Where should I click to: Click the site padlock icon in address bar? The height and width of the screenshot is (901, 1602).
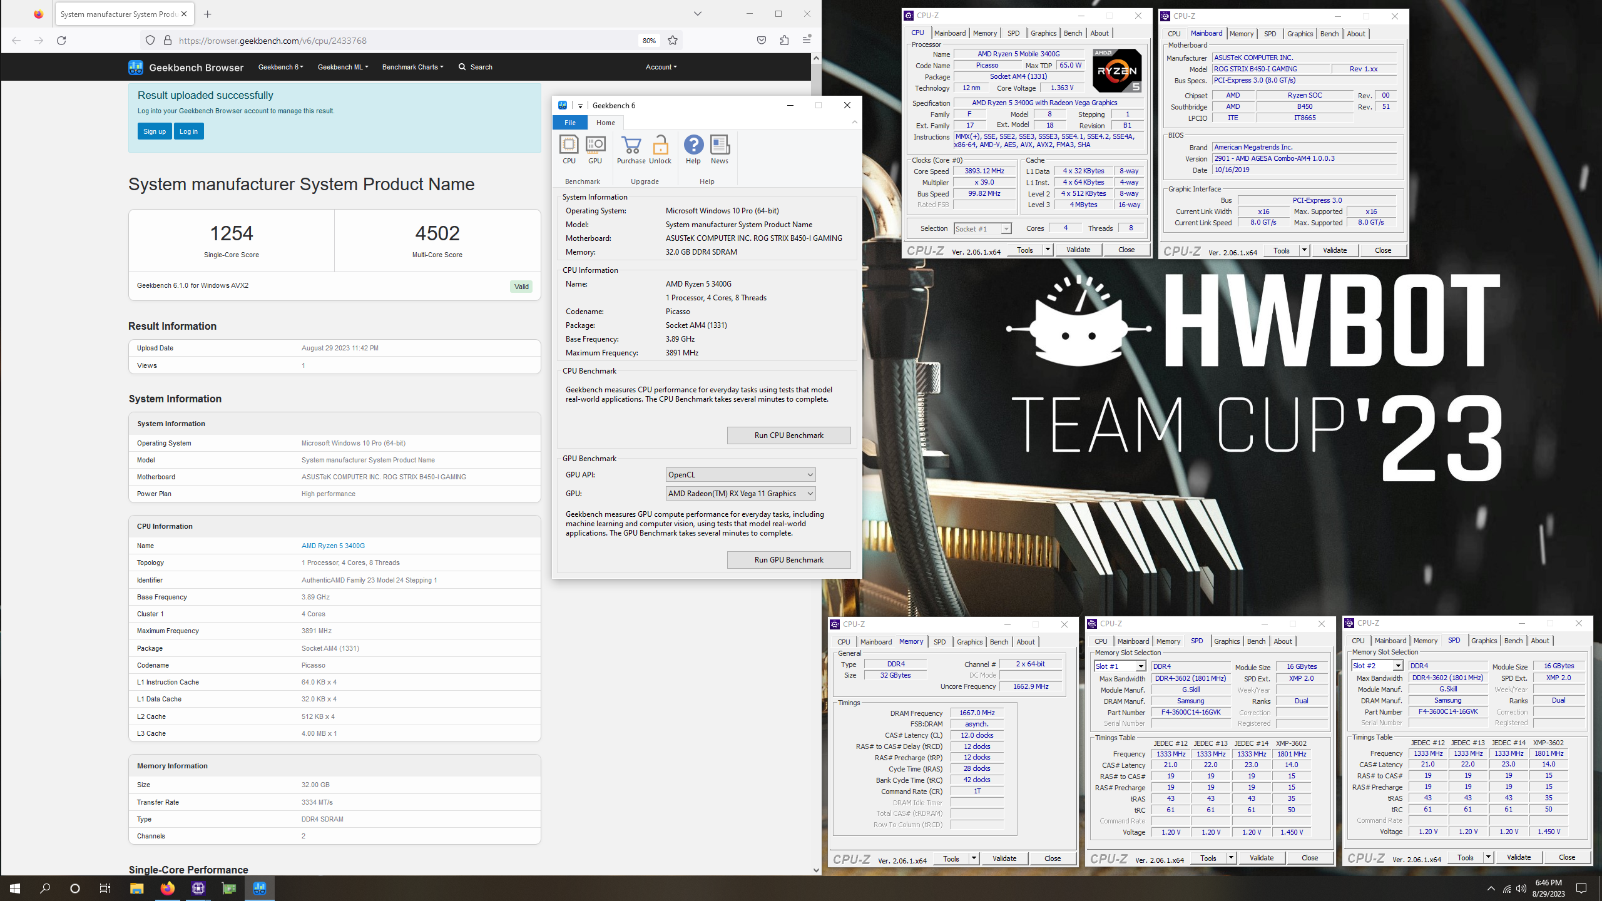tap(168, 41)
